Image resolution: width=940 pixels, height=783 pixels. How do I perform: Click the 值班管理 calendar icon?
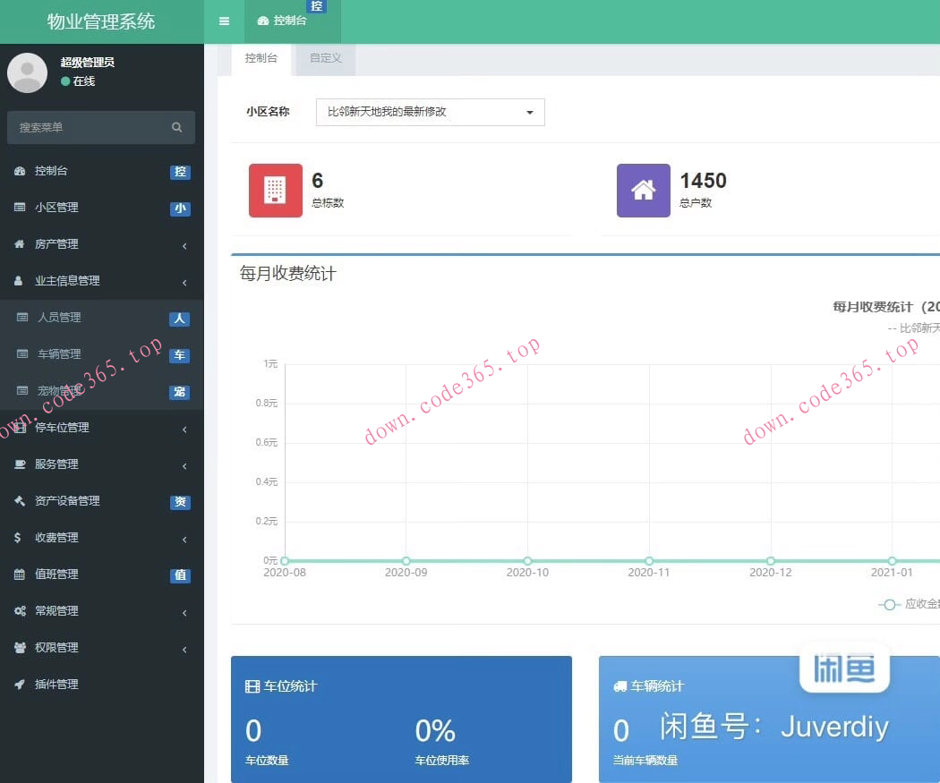point(20,574)
